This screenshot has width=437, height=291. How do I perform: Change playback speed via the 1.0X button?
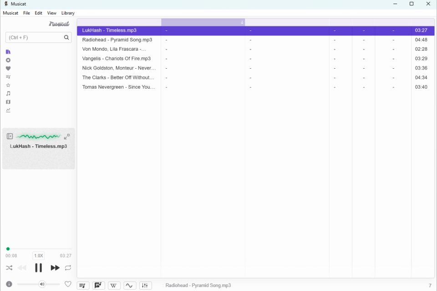(x=38, y=256)
